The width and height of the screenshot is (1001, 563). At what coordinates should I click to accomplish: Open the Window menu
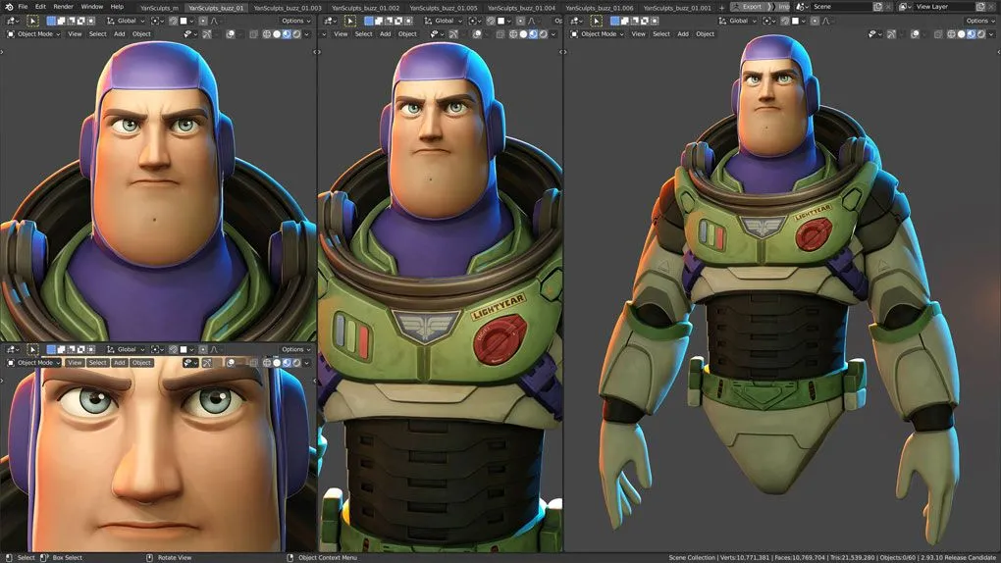click(x=92, y=7)
